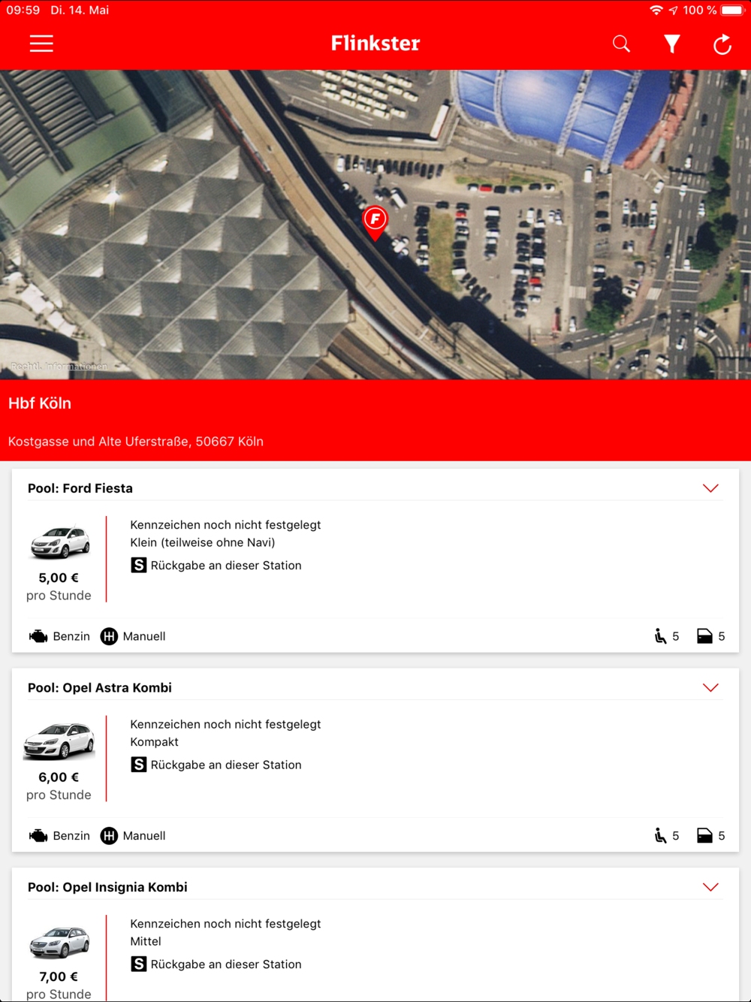
Task: Refresh the vehicle list
Action: click(x=722, y=44)
